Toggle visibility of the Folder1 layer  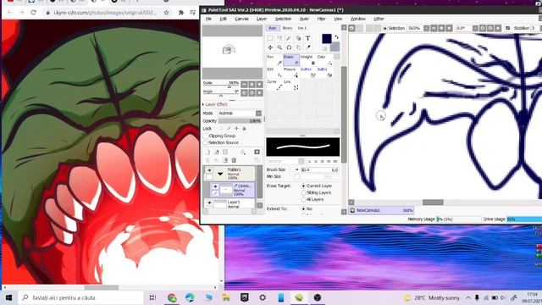point(209,170)
